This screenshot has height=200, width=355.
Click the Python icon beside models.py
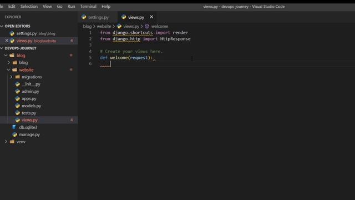coord(17,106)
